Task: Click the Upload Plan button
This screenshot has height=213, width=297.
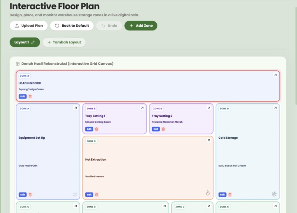Action: pyautogui.click(x=29, y=26)
